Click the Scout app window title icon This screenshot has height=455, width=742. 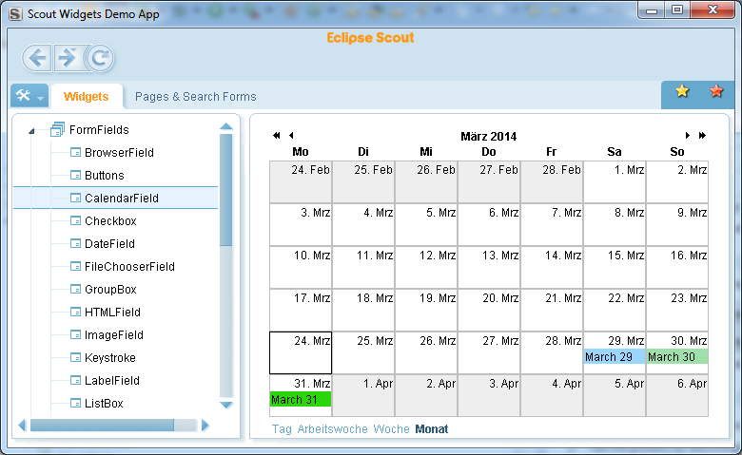coord(15,14)
